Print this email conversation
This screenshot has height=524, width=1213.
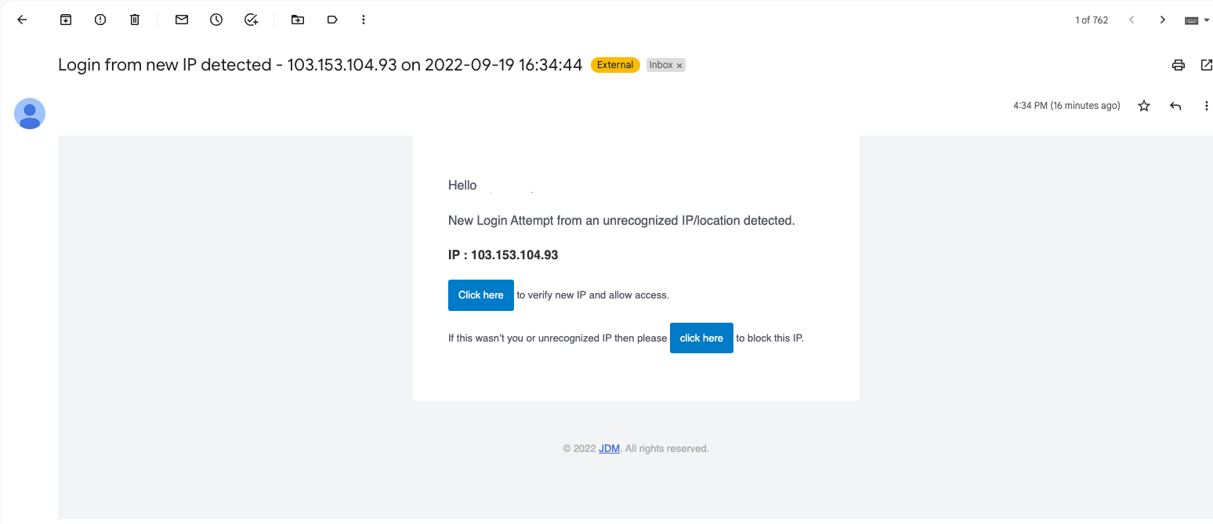[1179, 65]
